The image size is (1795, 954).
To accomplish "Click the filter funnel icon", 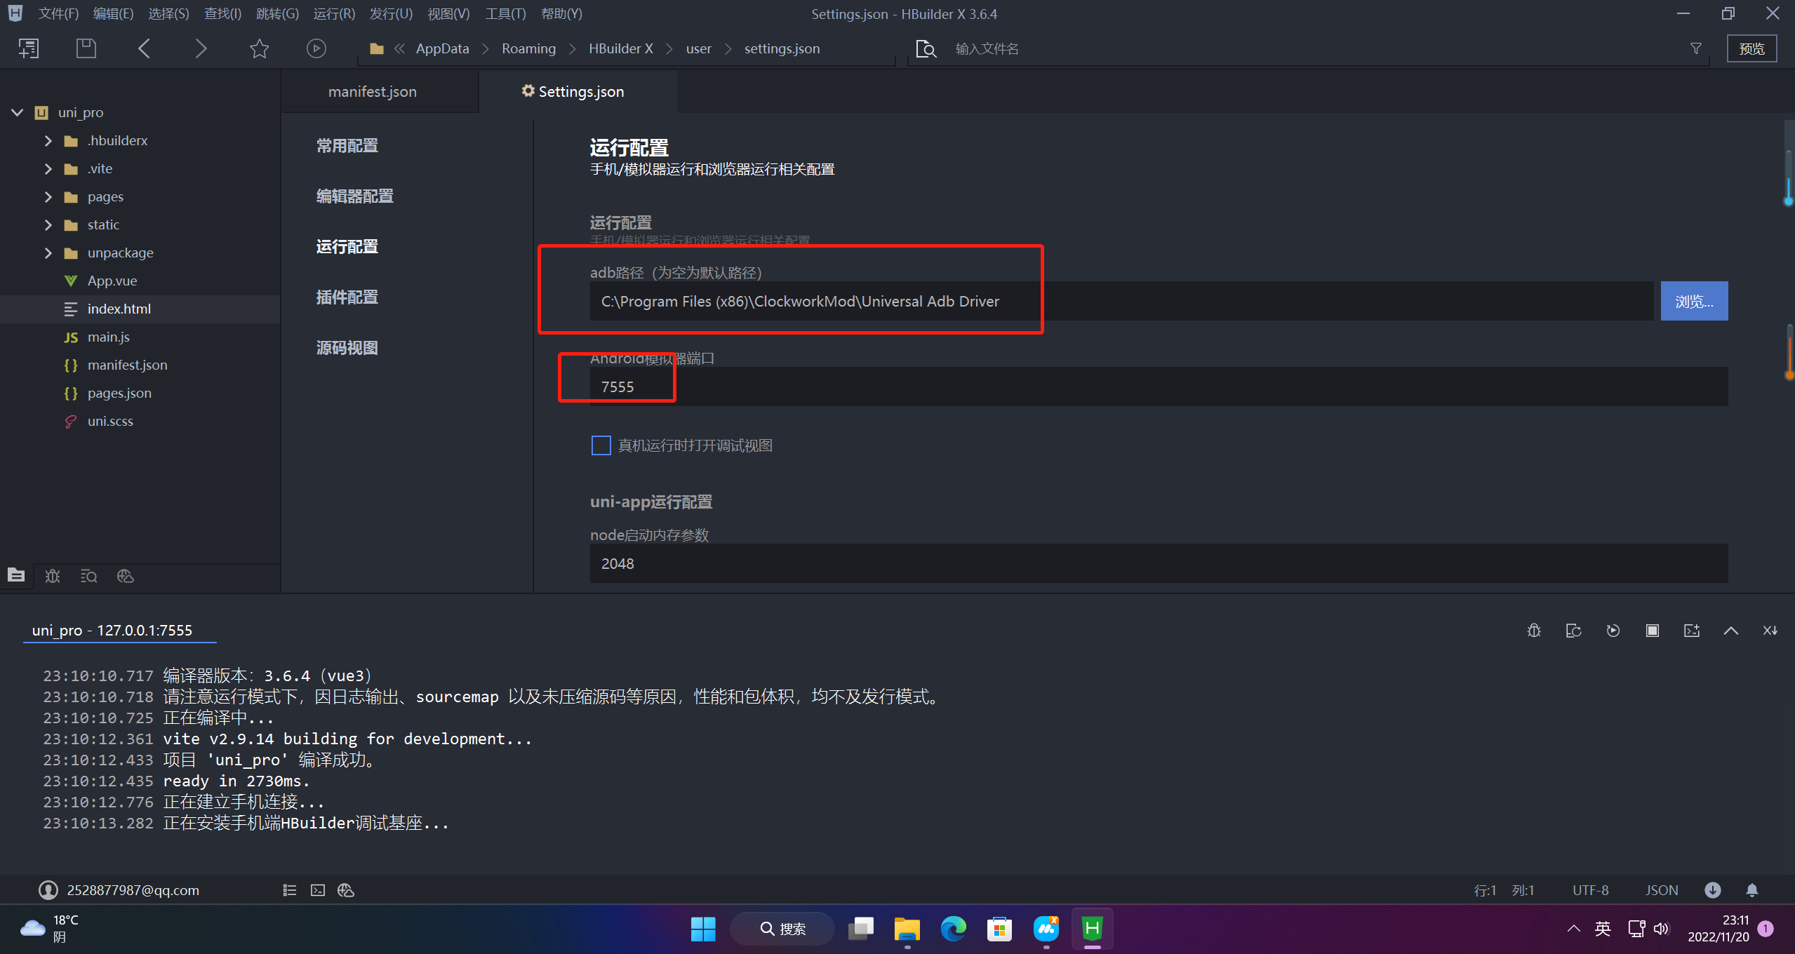I will pos(1696,48).
